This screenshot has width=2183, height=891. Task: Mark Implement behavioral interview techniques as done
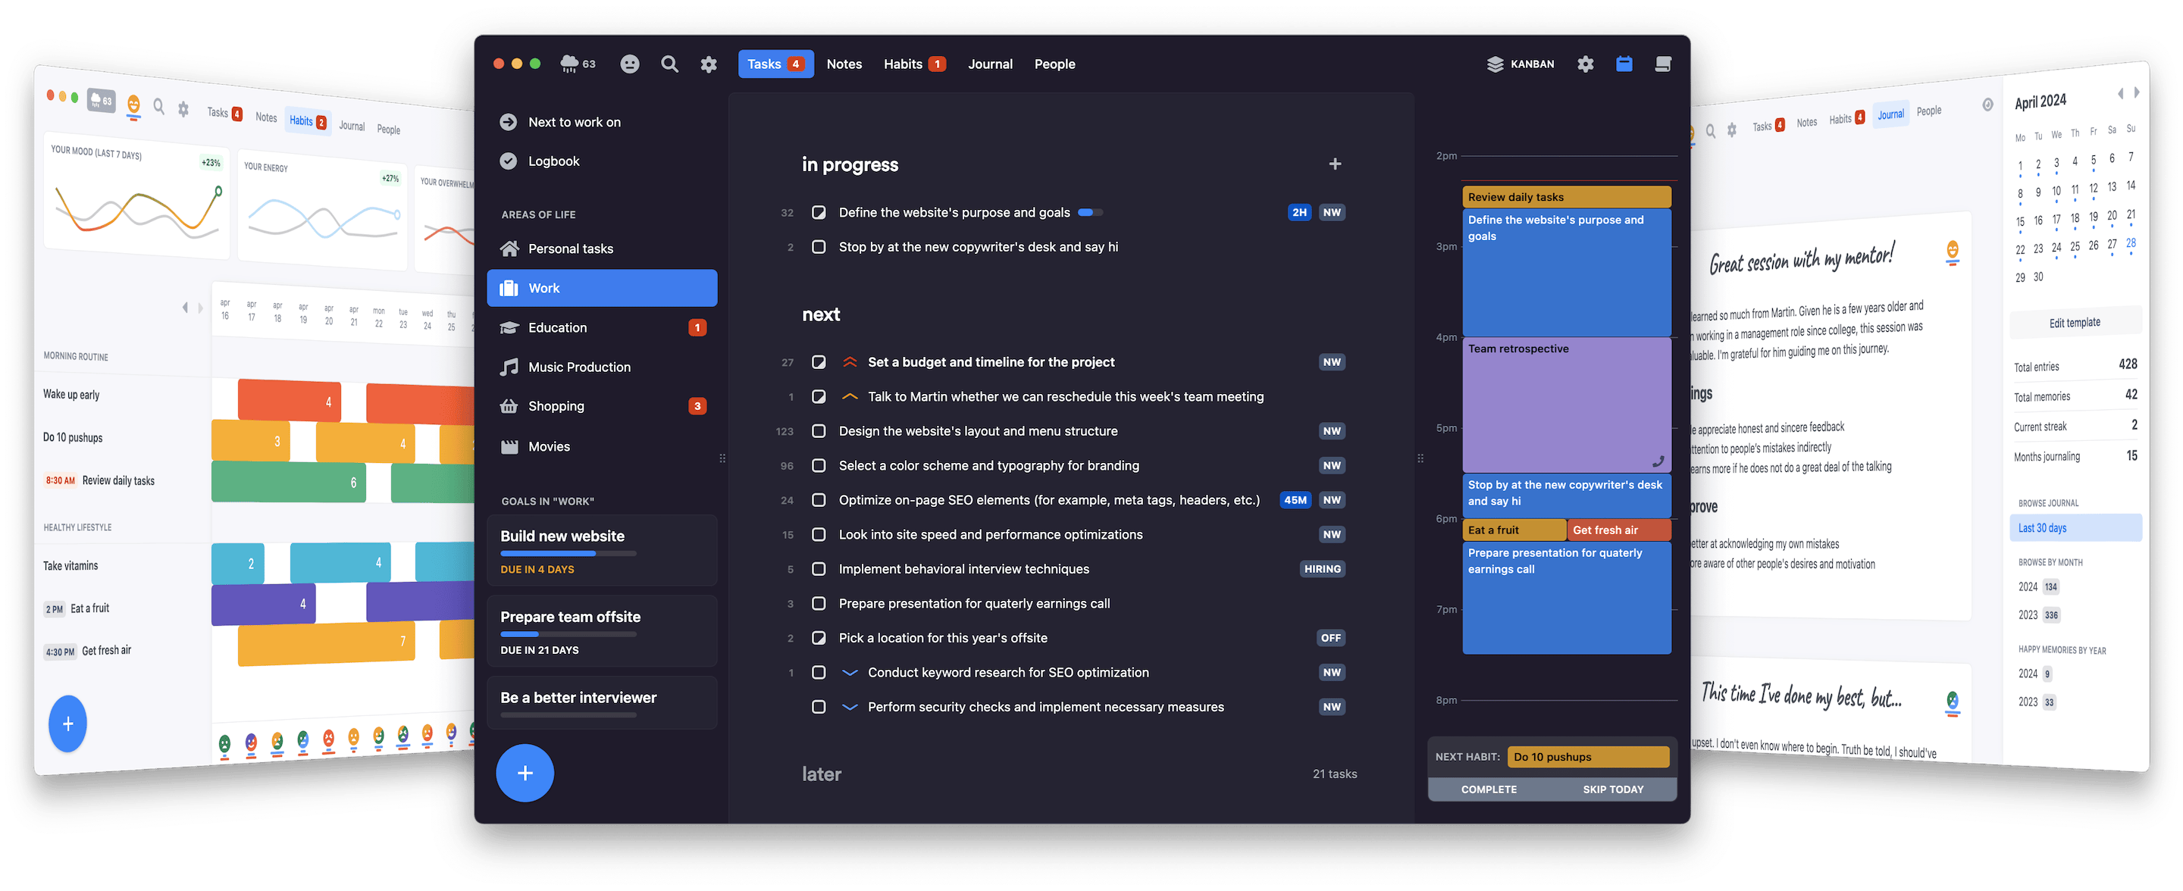click(x=818, y=569)
